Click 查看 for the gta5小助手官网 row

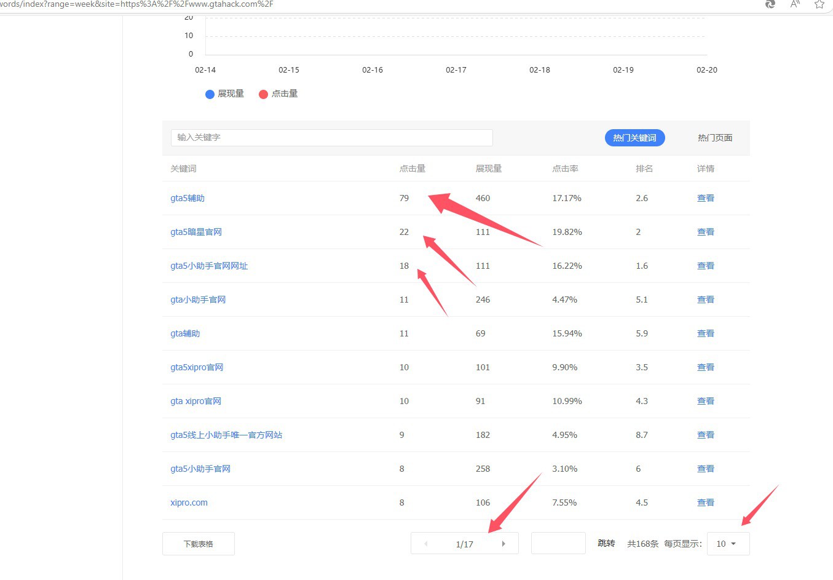pos(706,469)
